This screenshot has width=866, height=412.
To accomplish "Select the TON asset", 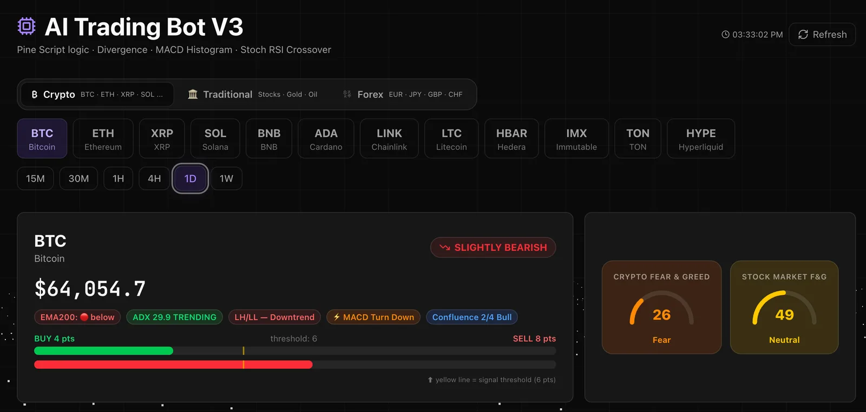I will click(638, 138).
